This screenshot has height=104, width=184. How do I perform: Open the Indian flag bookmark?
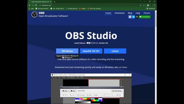point(72,8)
